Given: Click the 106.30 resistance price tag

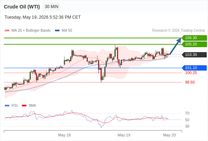Looking at the screenshot, I should pyautogui.click(x=194, y=38).
